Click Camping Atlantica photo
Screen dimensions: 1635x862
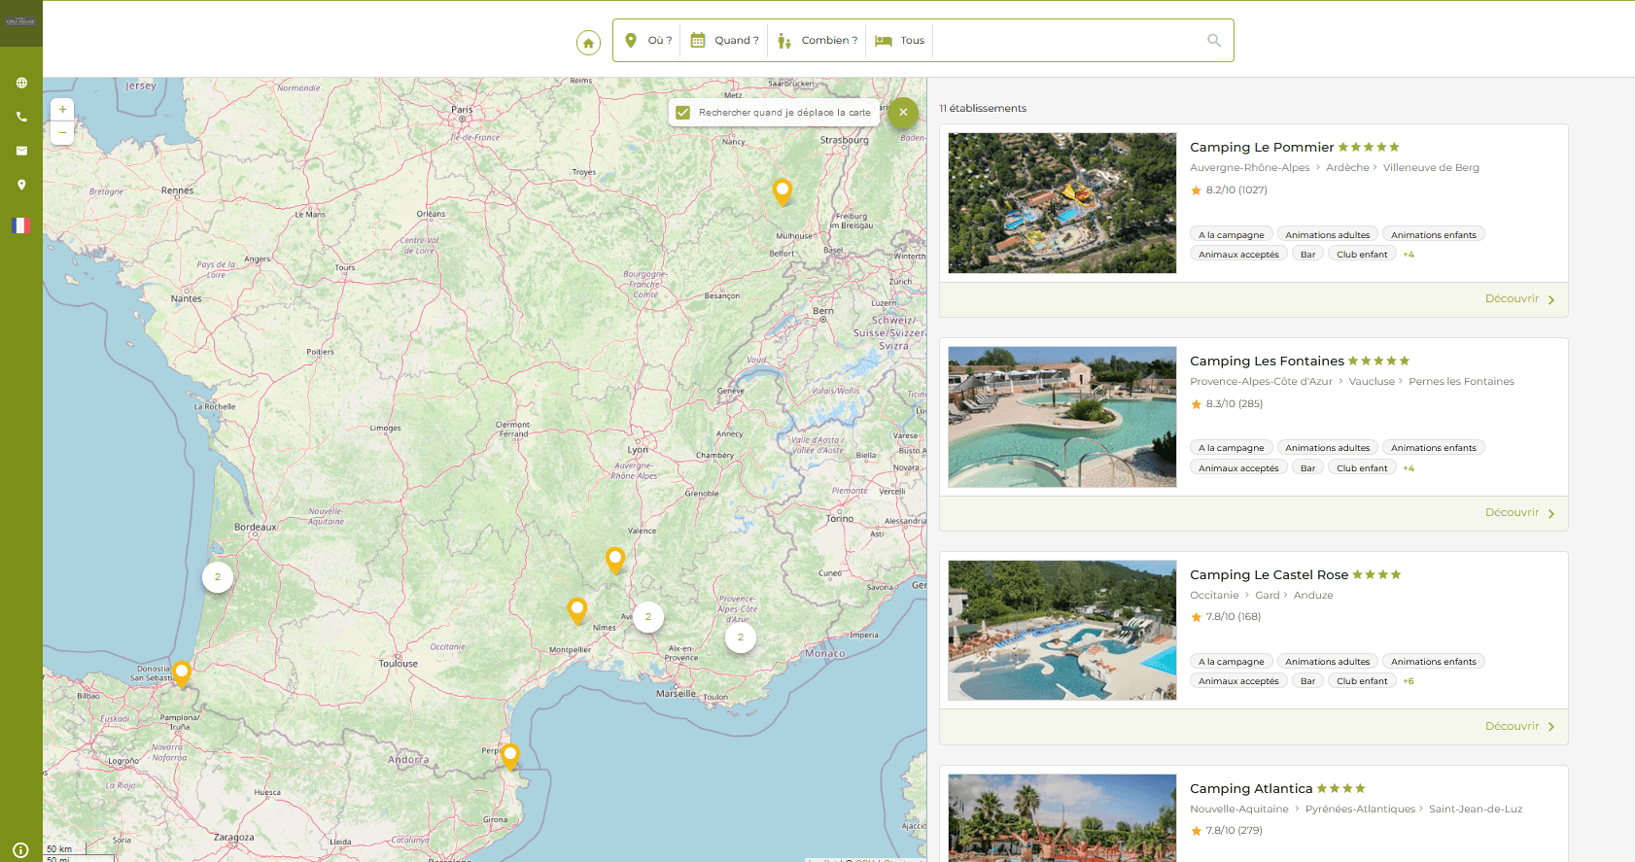[x=1061, y=817]
